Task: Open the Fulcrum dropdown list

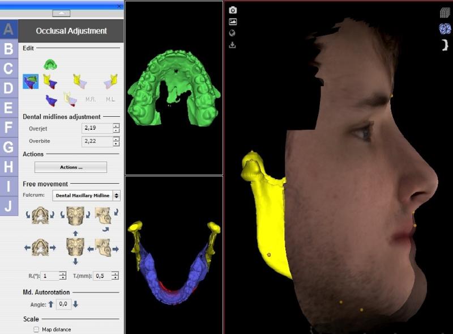Action: click(x=117, y=196)
